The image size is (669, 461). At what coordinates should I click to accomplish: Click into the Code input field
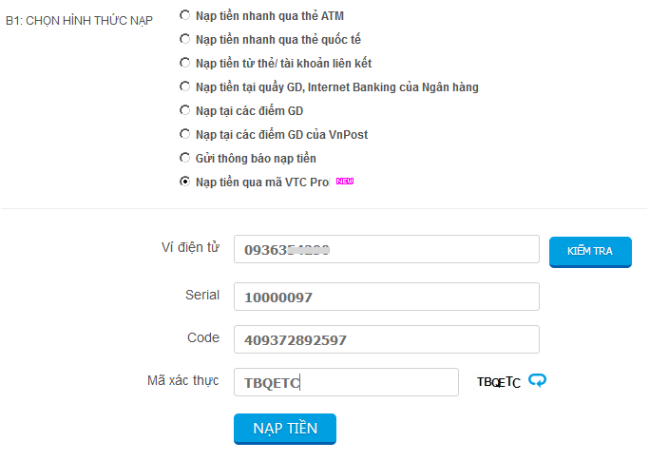[387, 339]
